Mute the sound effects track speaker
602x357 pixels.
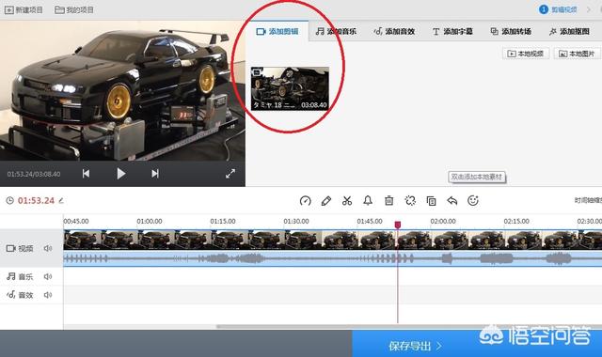pyautogui.click(x=48, y=295)
